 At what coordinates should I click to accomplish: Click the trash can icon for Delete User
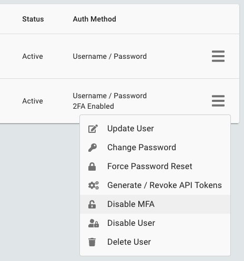pyautogui.click(x=92, y=242)
